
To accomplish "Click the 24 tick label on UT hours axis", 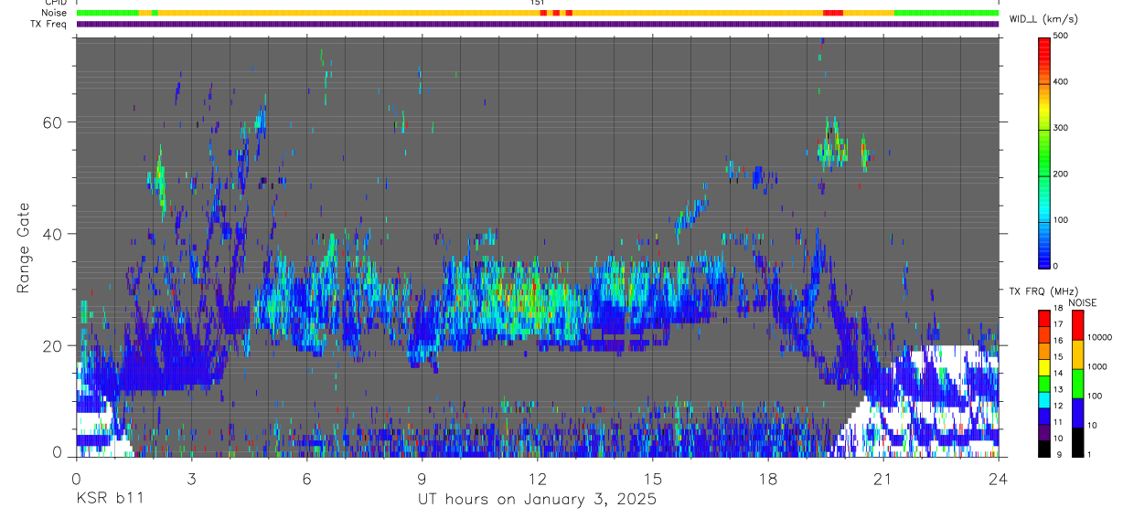I will click(999, 478).
